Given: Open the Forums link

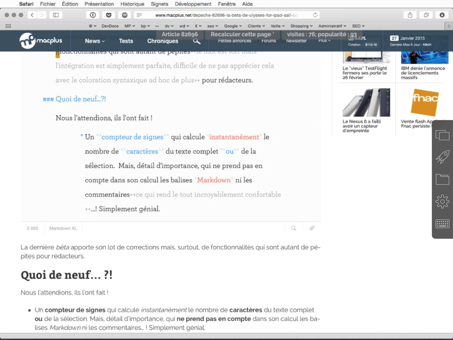Looking at the screenshot, I should coord(269,41).
